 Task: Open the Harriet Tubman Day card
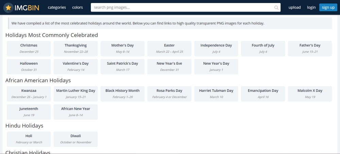coord(216,94)
